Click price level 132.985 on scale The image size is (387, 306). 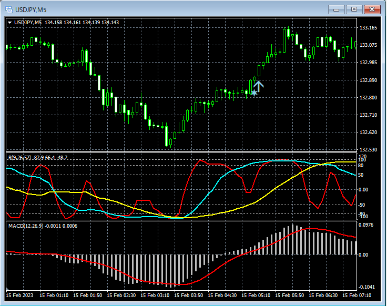[368, 63]
